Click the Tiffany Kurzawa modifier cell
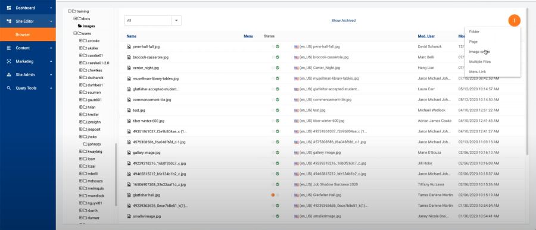The height and width of the screenshot is (230, 536). point(431,185)
